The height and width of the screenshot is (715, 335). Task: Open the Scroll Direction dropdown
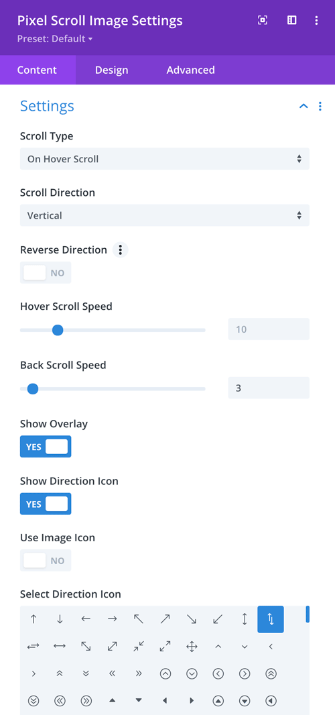[165, 215]
